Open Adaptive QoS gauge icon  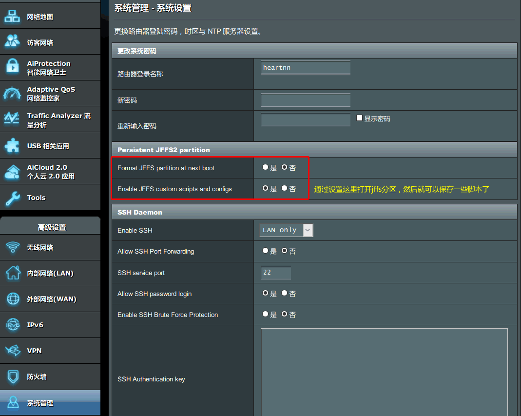12,93
